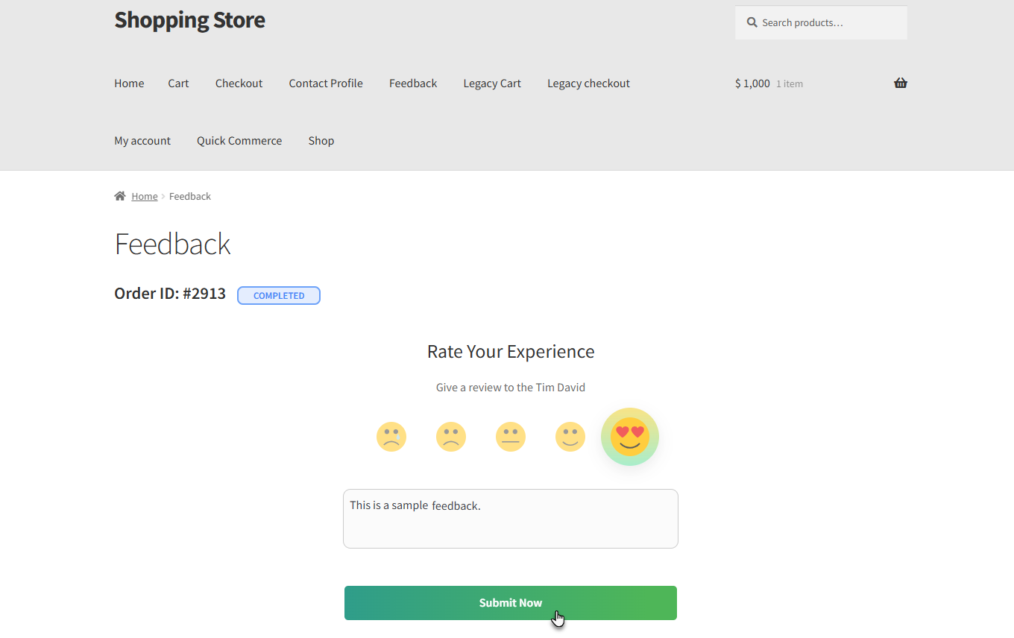Click the $1,000 cart total link

(x=752, y=83)
